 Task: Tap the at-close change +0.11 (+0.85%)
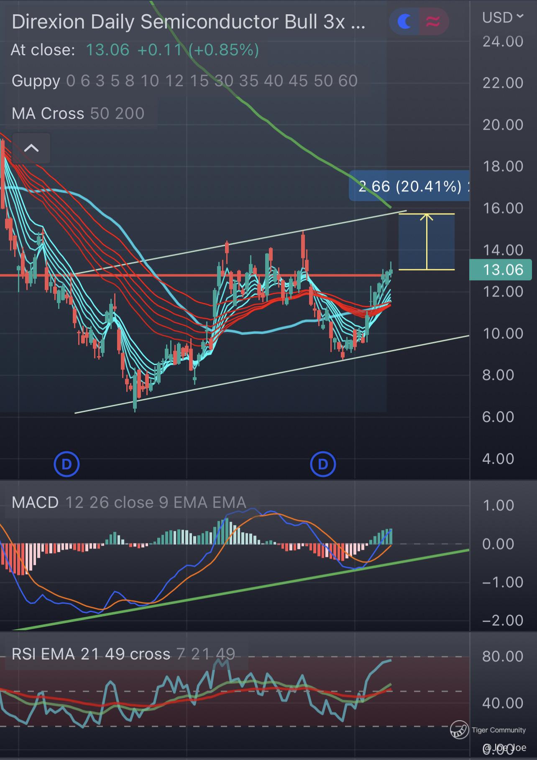[198, 50]
